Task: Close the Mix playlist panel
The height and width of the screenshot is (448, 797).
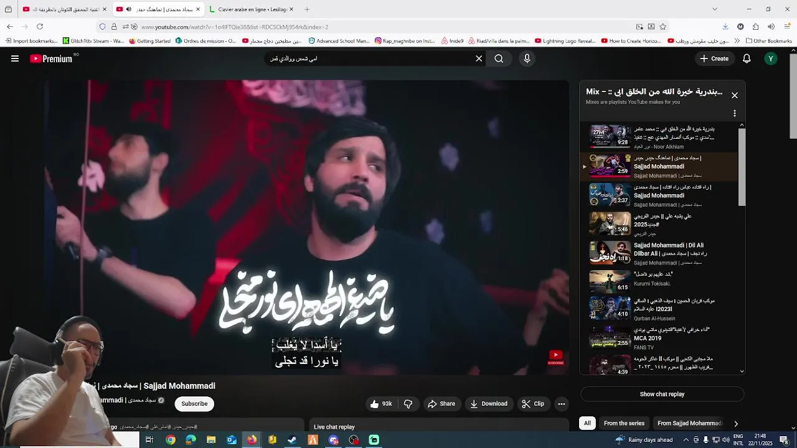Action: [735, 95]
